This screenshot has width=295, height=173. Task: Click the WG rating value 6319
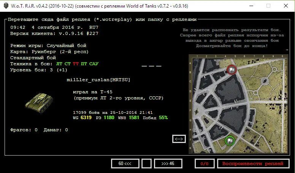pyautogui.click(x=86, y=118)
